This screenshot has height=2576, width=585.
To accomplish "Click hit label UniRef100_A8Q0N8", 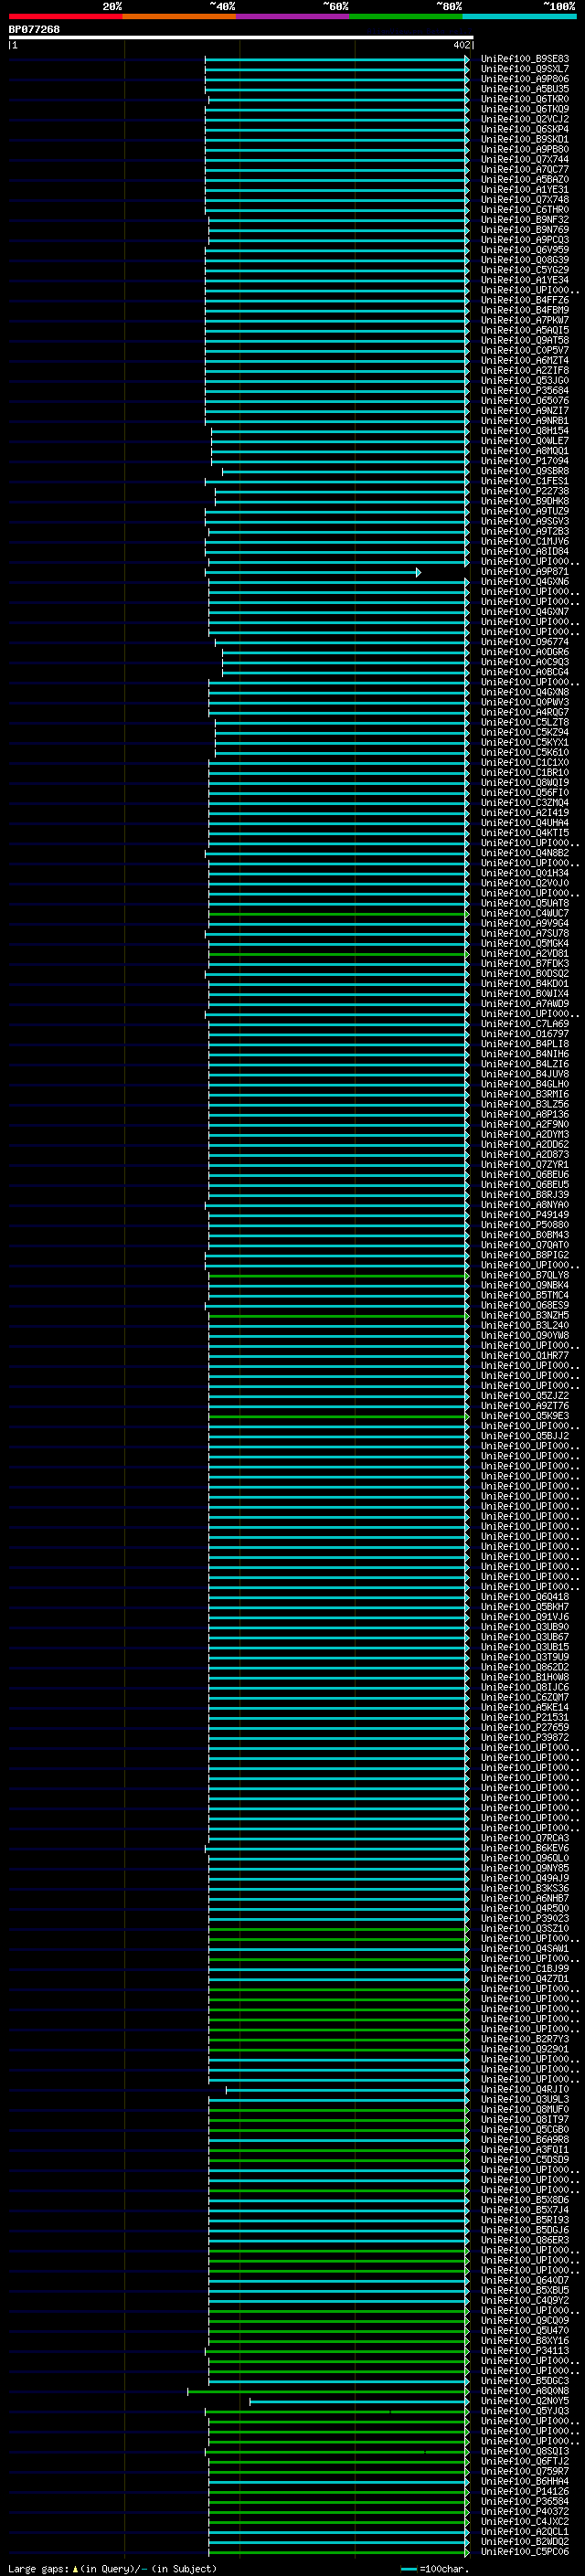I will (x=525, y=2392).
